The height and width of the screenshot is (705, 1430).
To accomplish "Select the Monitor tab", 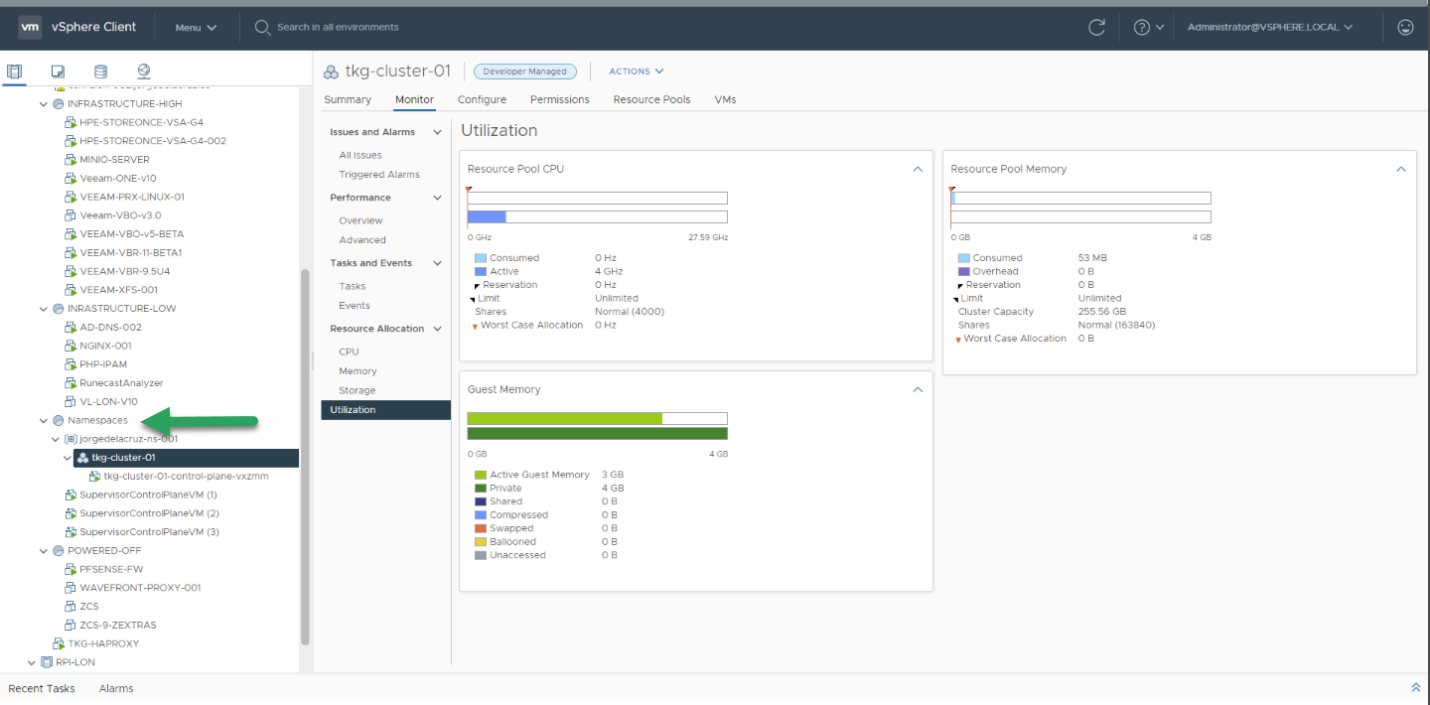I will click(x=414, y=99).
